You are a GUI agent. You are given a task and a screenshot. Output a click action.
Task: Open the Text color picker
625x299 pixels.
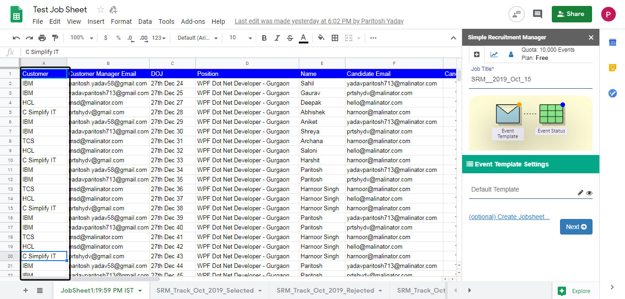[303, 38]
